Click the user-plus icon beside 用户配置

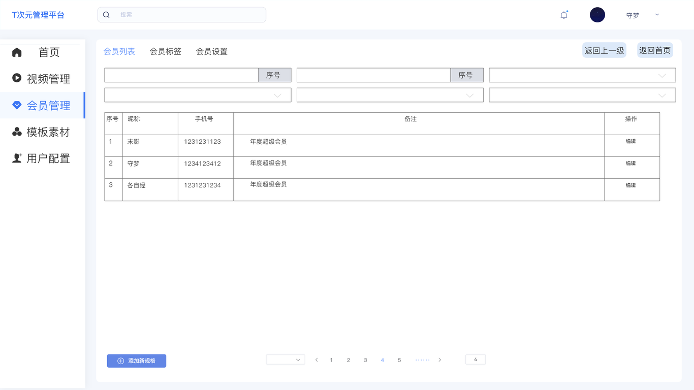coord(17,158)
